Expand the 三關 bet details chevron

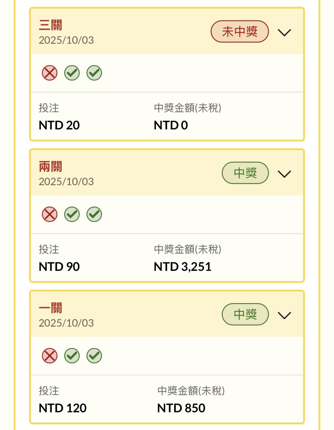coord(284,33)
